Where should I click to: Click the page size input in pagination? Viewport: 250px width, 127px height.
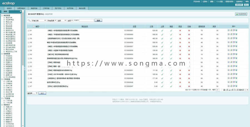point(217,90)
